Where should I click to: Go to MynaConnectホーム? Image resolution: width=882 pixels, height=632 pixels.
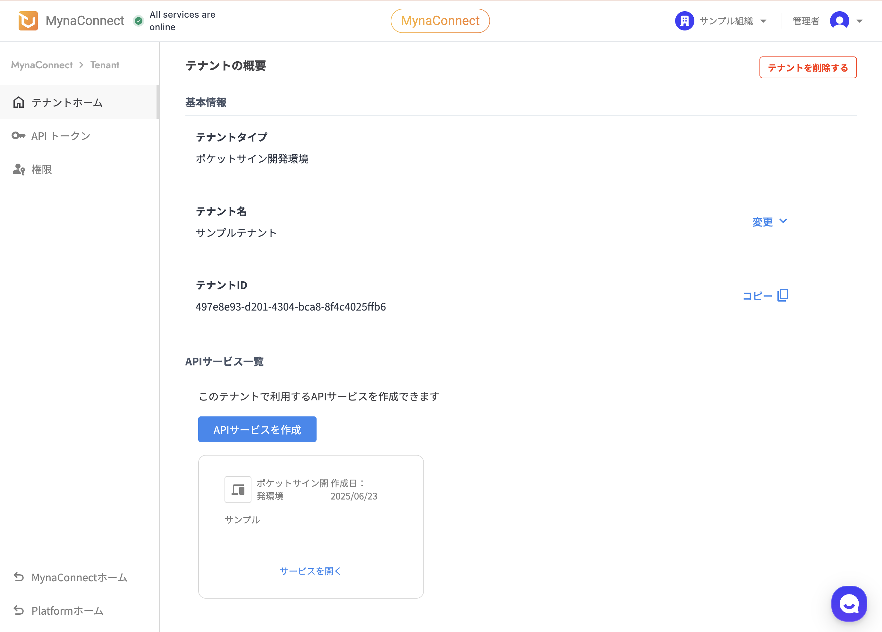79,577
